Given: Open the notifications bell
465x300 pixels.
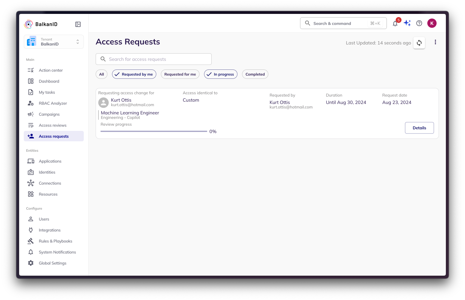Looking at the screenshot, I should point(395,23).
